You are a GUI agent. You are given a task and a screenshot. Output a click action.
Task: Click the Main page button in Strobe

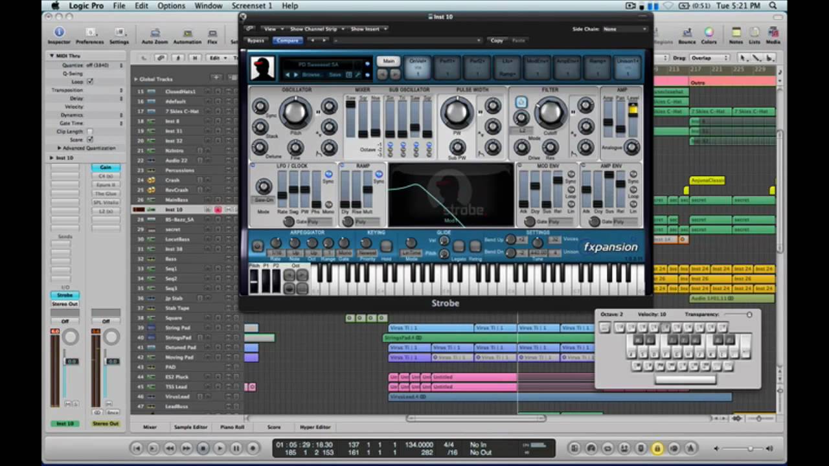coord(389,61)
